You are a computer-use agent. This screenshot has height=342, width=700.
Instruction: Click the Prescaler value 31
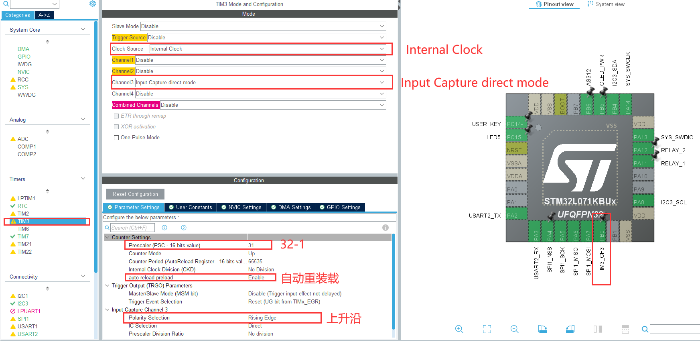[251, 245]
